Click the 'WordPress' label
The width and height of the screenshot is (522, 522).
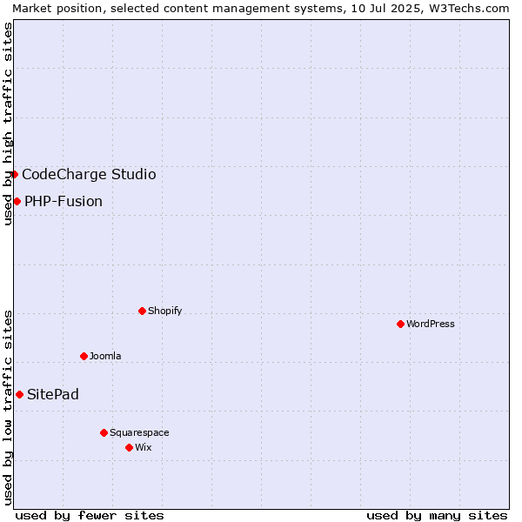(431, 324)
